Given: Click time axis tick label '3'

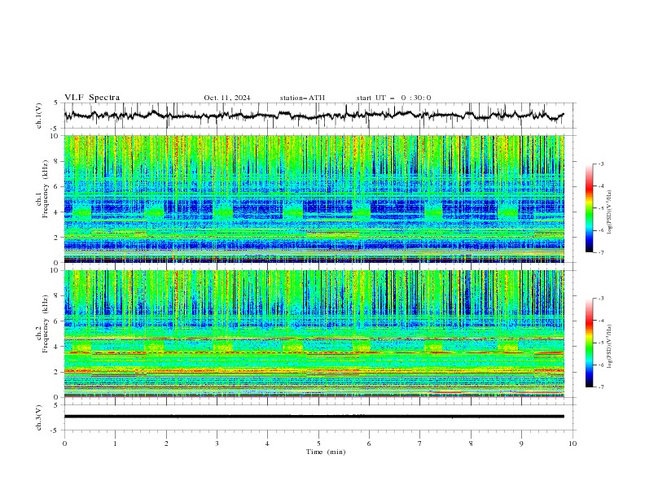Looking at the screenshot, I should click(217, 443).
